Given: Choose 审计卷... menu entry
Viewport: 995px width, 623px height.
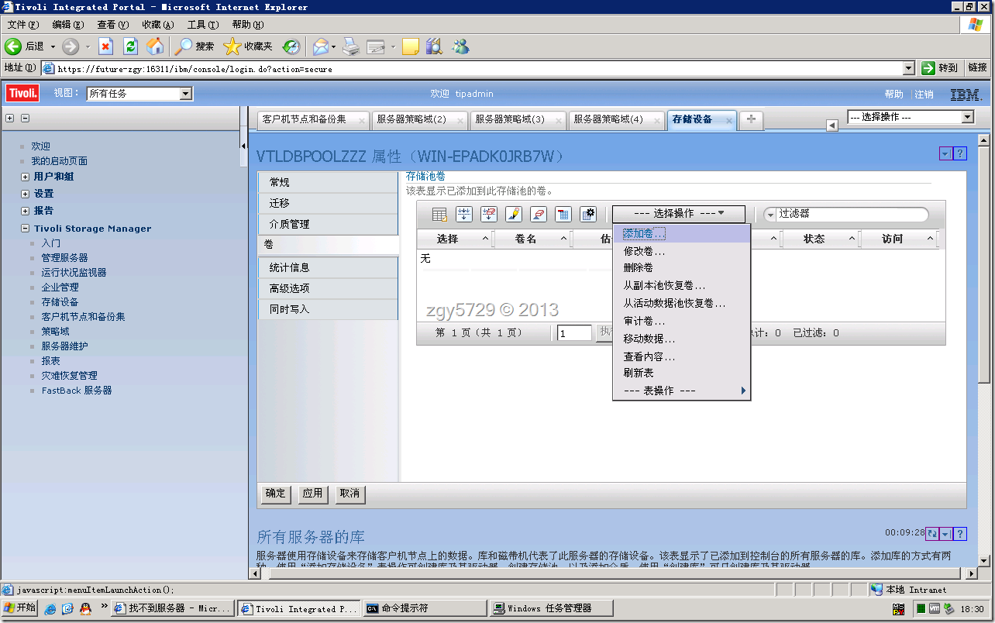Looking at the screenshot, I should [681, 321].
